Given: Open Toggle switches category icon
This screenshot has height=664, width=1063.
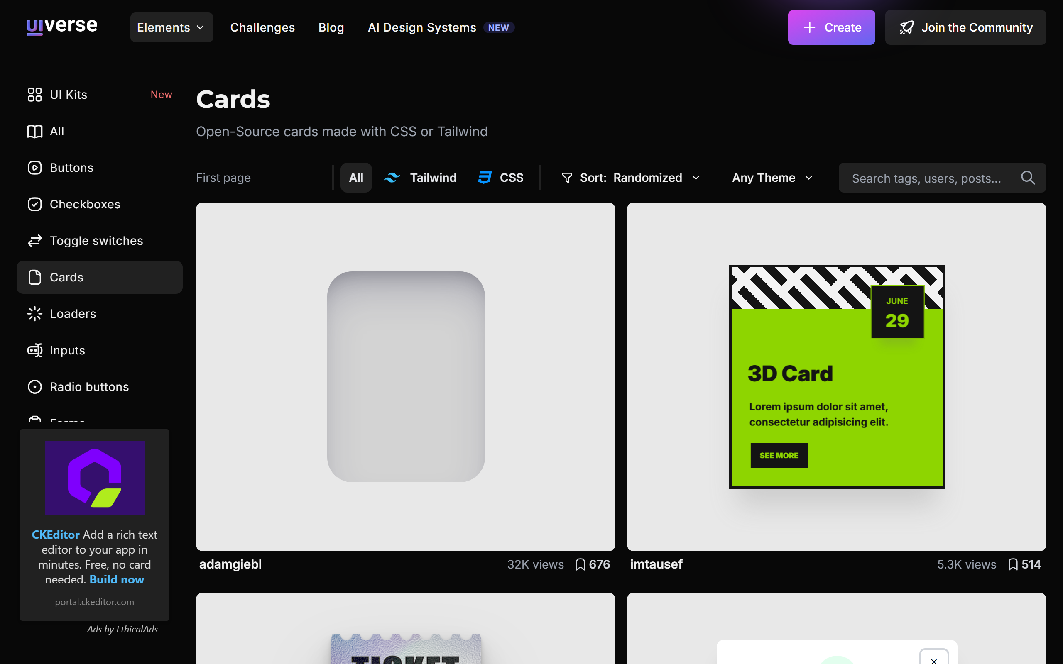Looking at the screenshot, I should [x=35, y=241].
